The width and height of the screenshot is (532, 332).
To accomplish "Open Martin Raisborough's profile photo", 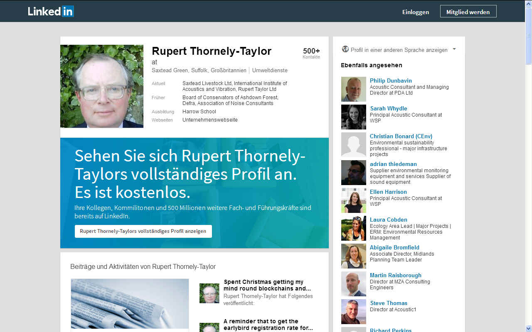I will pyautogui.click(x=354, y=284).
